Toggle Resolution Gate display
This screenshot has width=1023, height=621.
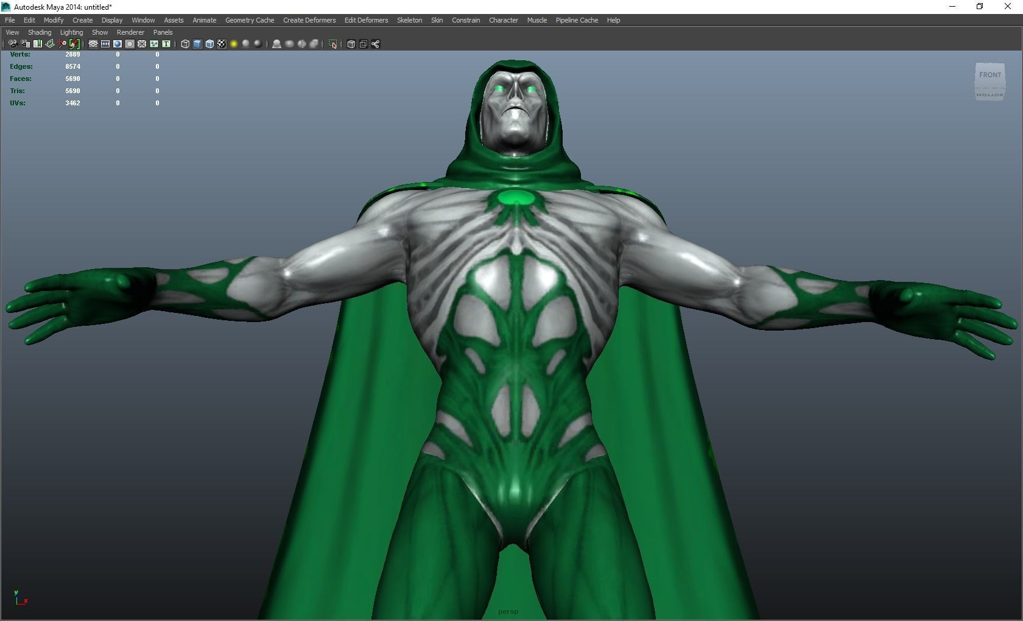click(117, 44)
